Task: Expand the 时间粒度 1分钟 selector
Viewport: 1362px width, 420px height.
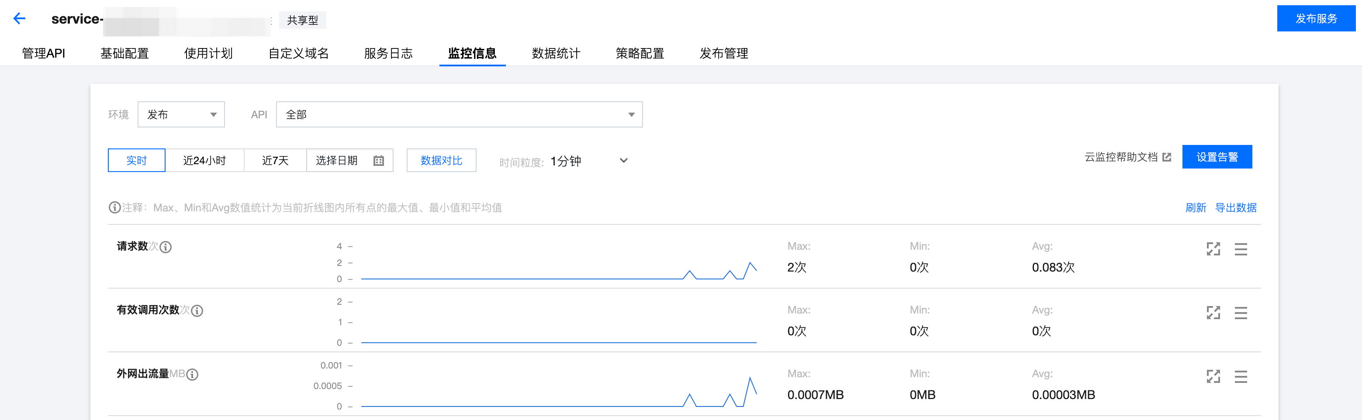Action: [x=590, y=161]
